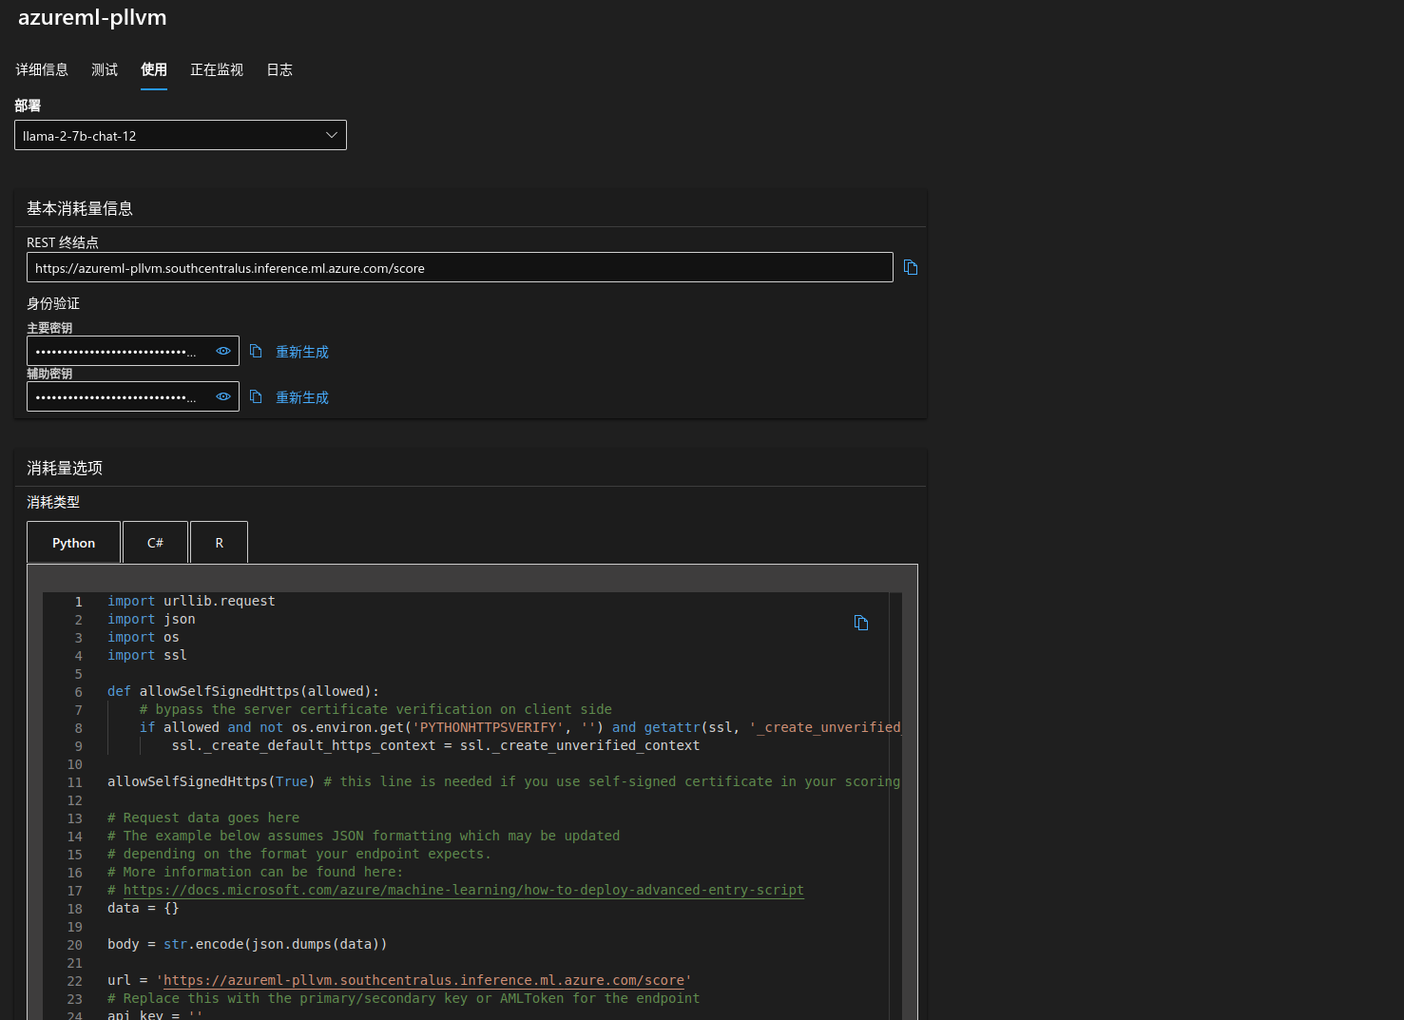This screenshot has height=1020, width=1404.
Task: Select the 使用 tab
Action: (x=154, y=69)
